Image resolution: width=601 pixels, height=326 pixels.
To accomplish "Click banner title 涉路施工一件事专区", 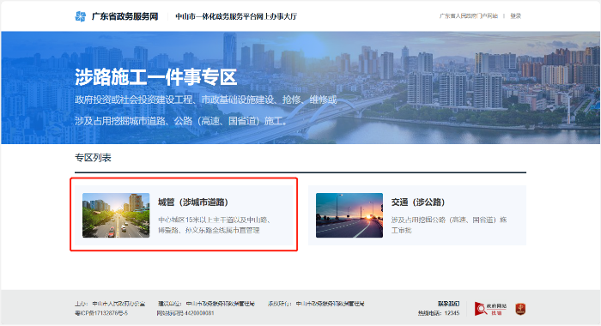I will pyautogui.click(x=155, y=77).
